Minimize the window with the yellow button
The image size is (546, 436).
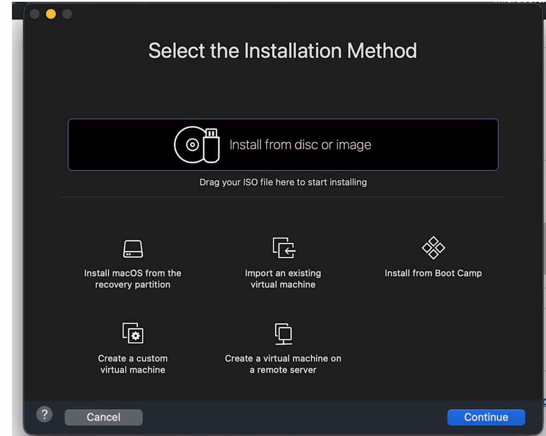pos(51,14)
